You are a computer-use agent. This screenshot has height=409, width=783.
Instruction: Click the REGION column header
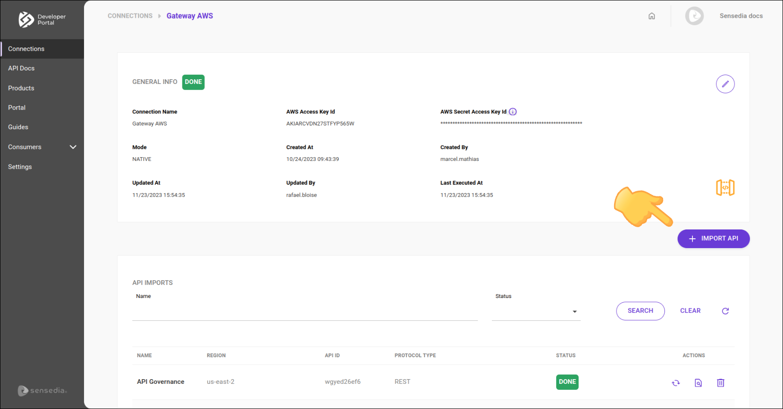216,356
